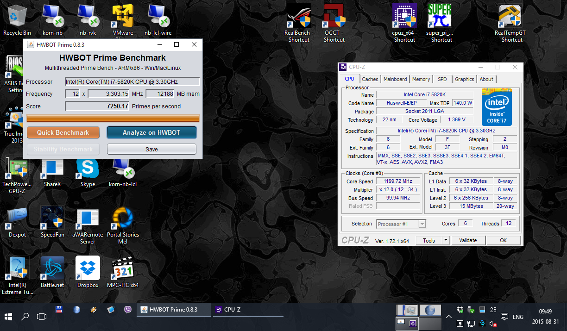Launch the SpeedFan desktop icon
Image resolution: width=567 pixels, height=331 pixels.
52,222
